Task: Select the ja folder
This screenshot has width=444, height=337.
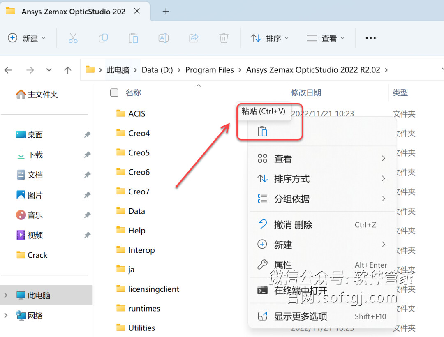Action: tap(125, 269)
